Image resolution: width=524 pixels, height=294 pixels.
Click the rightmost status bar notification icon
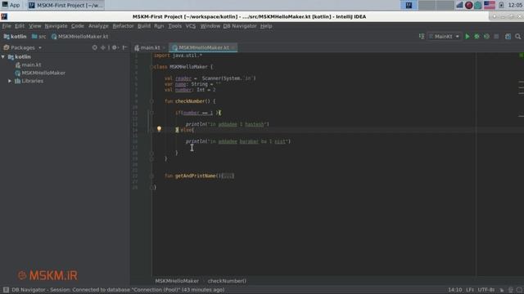pos(518,290)
